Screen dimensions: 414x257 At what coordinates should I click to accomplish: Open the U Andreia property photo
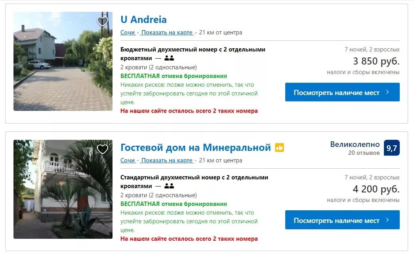point(63,61)
